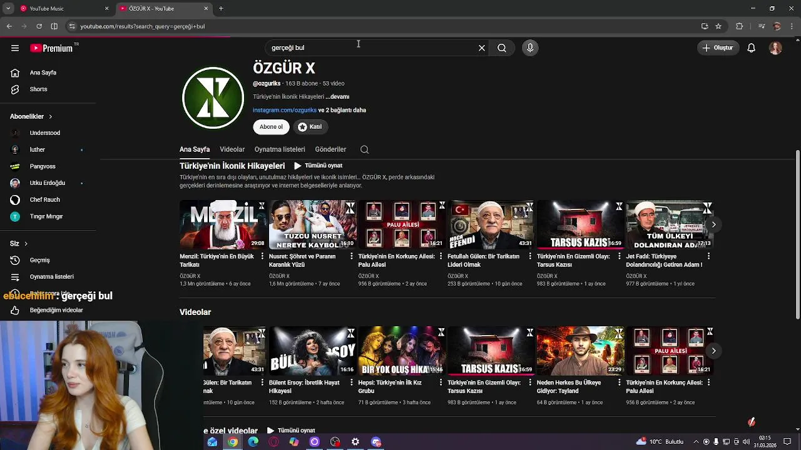Viewport: 801px width, 450px height.
Task: Click the YouTube Premium logo
Action: (x=53, y=48)
